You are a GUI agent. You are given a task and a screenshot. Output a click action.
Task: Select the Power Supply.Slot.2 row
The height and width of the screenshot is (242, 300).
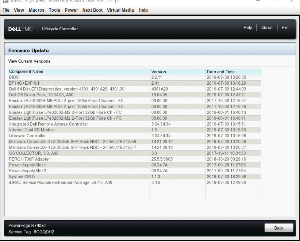point(134,171)
